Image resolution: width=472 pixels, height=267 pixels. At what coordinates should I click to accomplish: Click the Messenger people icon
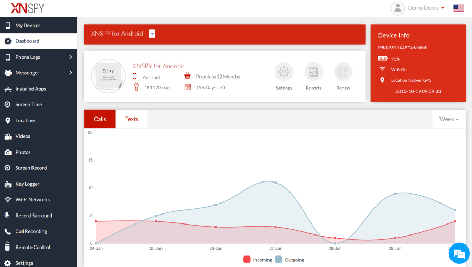click(8, 73)
